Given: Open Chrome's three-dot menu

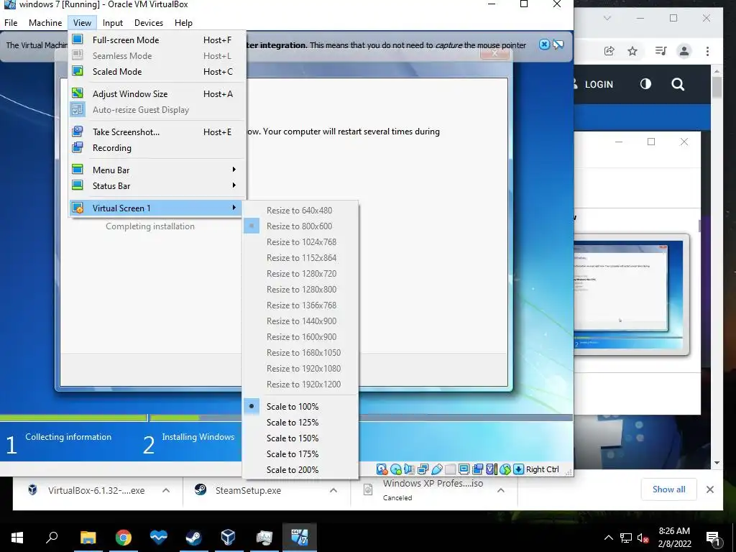Looking at the screenshot, I should 707,51.
